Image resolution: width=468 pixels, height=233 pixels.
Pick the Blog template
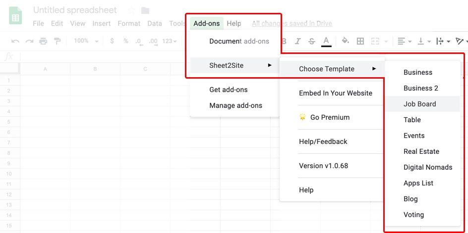tap(410, 199)
